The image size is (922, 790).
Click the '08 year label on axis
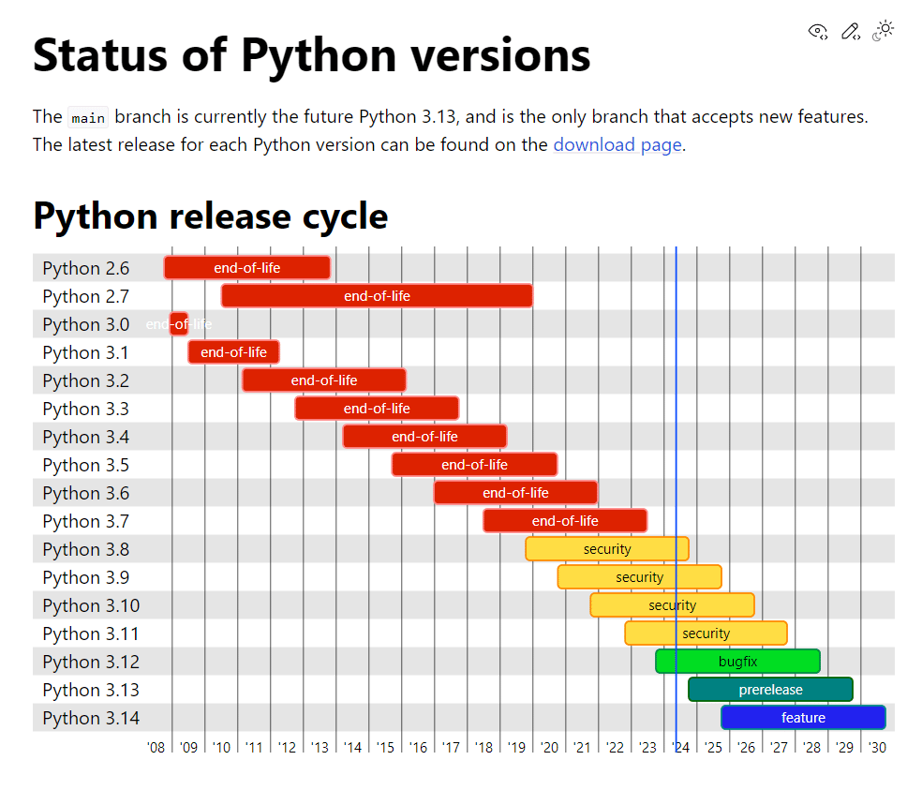pos(156,747)
